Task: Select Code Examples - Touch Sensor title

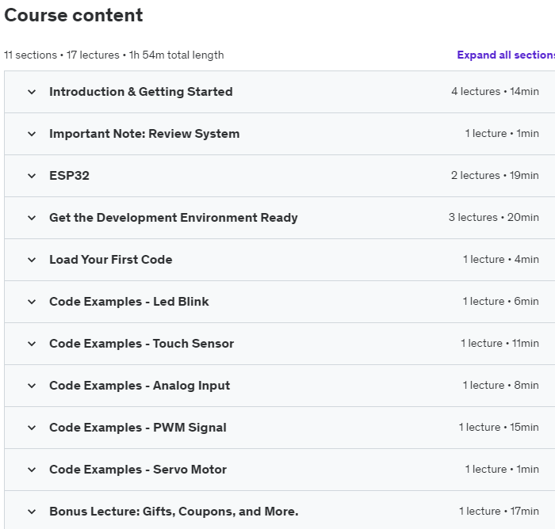Action: [x=142, y=344]
